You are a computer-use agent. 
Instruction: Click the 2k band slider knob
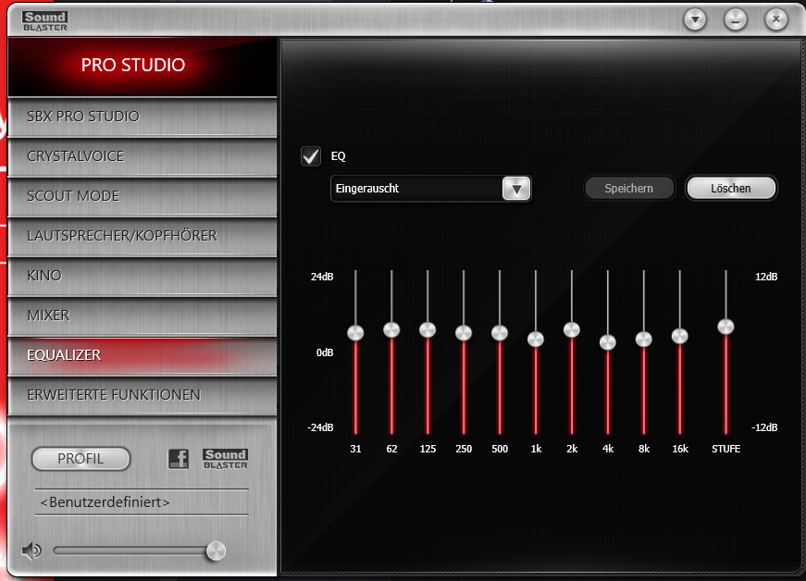572,329
